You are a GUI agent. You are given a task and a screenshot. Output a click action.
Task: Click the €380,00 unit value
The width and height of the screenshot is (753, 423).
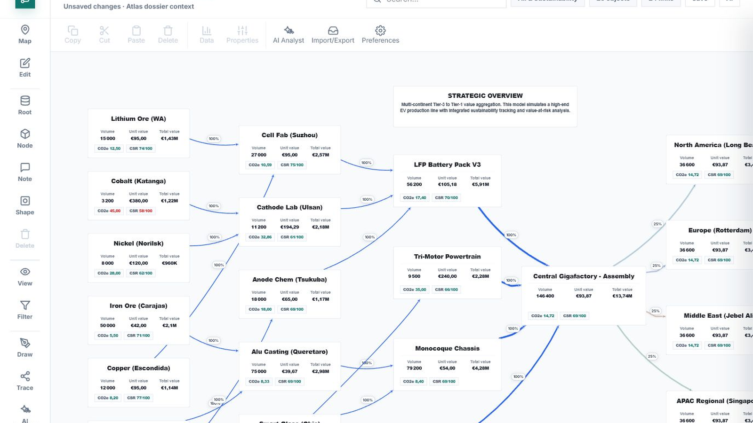(138, 201)
